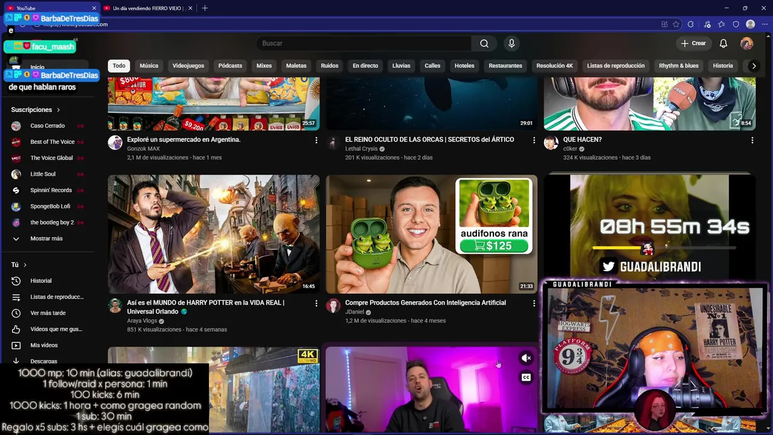Select the Pódcasts filter chip
The image size is (773, 435).
[x=230, y=66]
